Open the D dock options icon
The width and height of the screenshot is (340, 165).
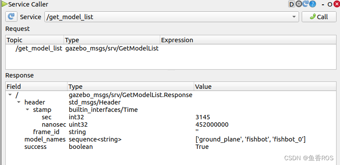[x=292, y=4]
